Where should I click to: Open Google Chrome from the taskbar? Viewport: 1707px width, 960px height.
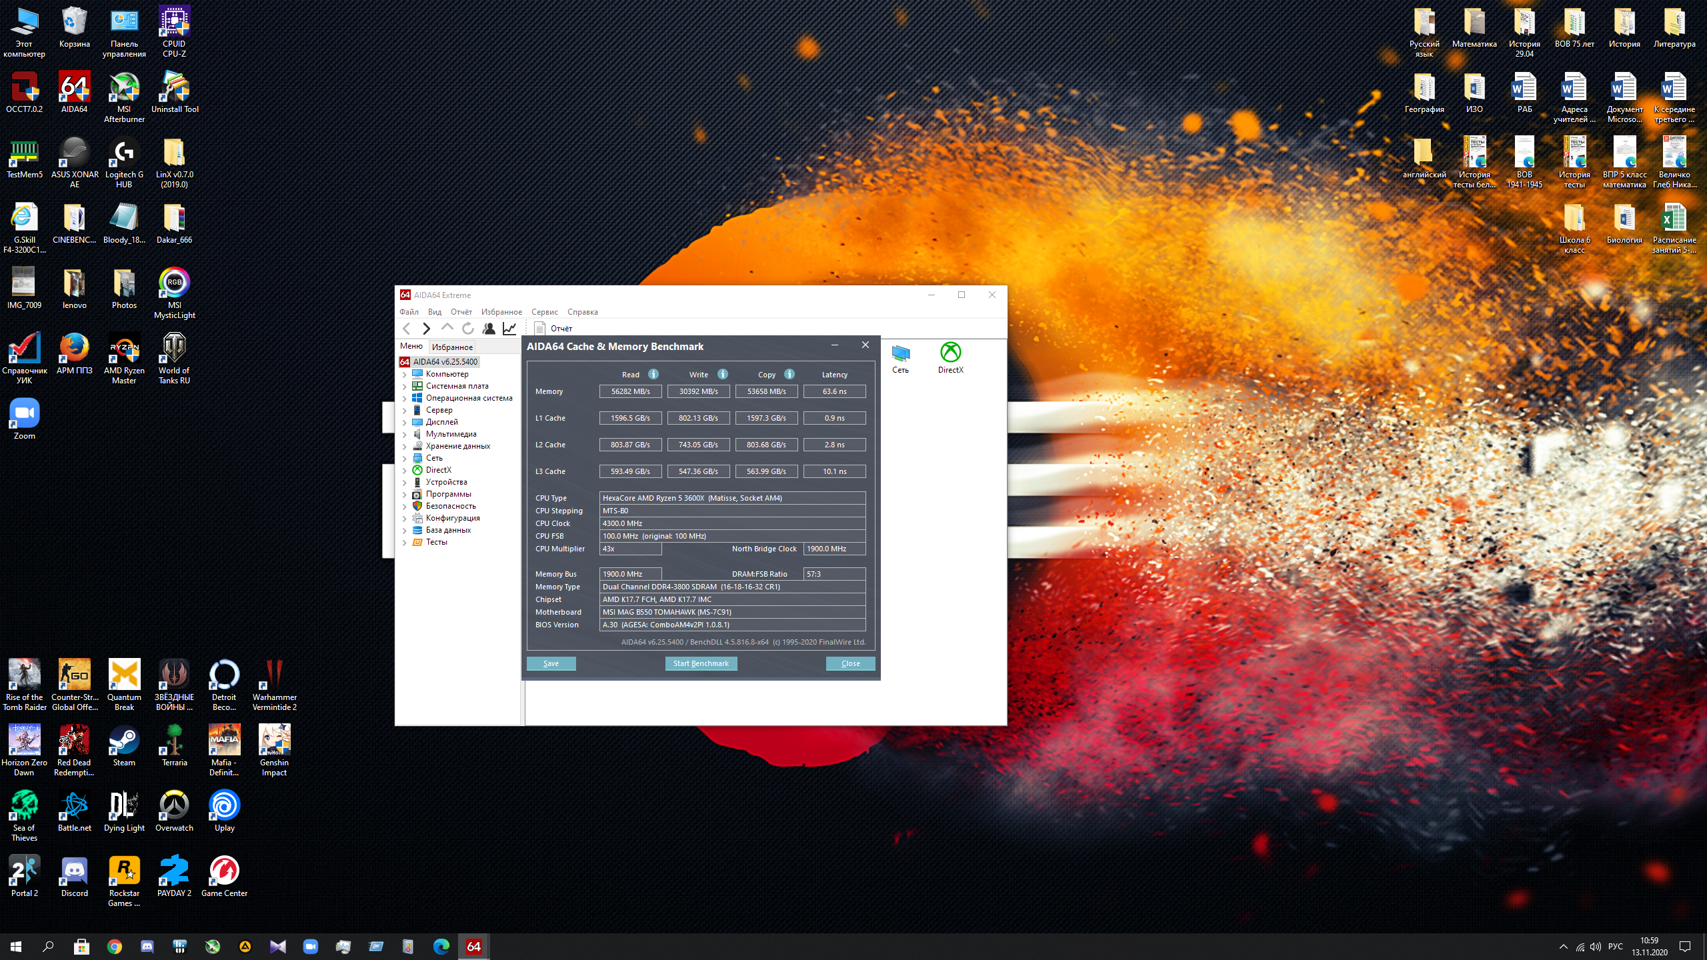(115, 946)
